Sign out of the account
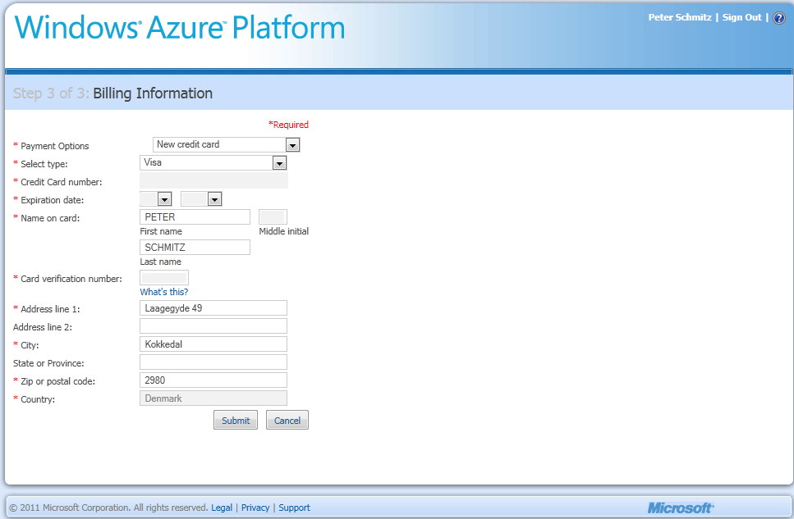This screenshot has height=519, width=794. coord(741,17)
